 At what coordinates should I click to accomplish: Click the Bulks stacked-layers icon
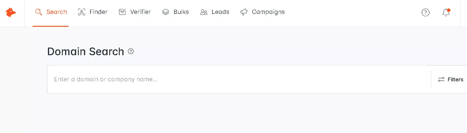point(165,12)
